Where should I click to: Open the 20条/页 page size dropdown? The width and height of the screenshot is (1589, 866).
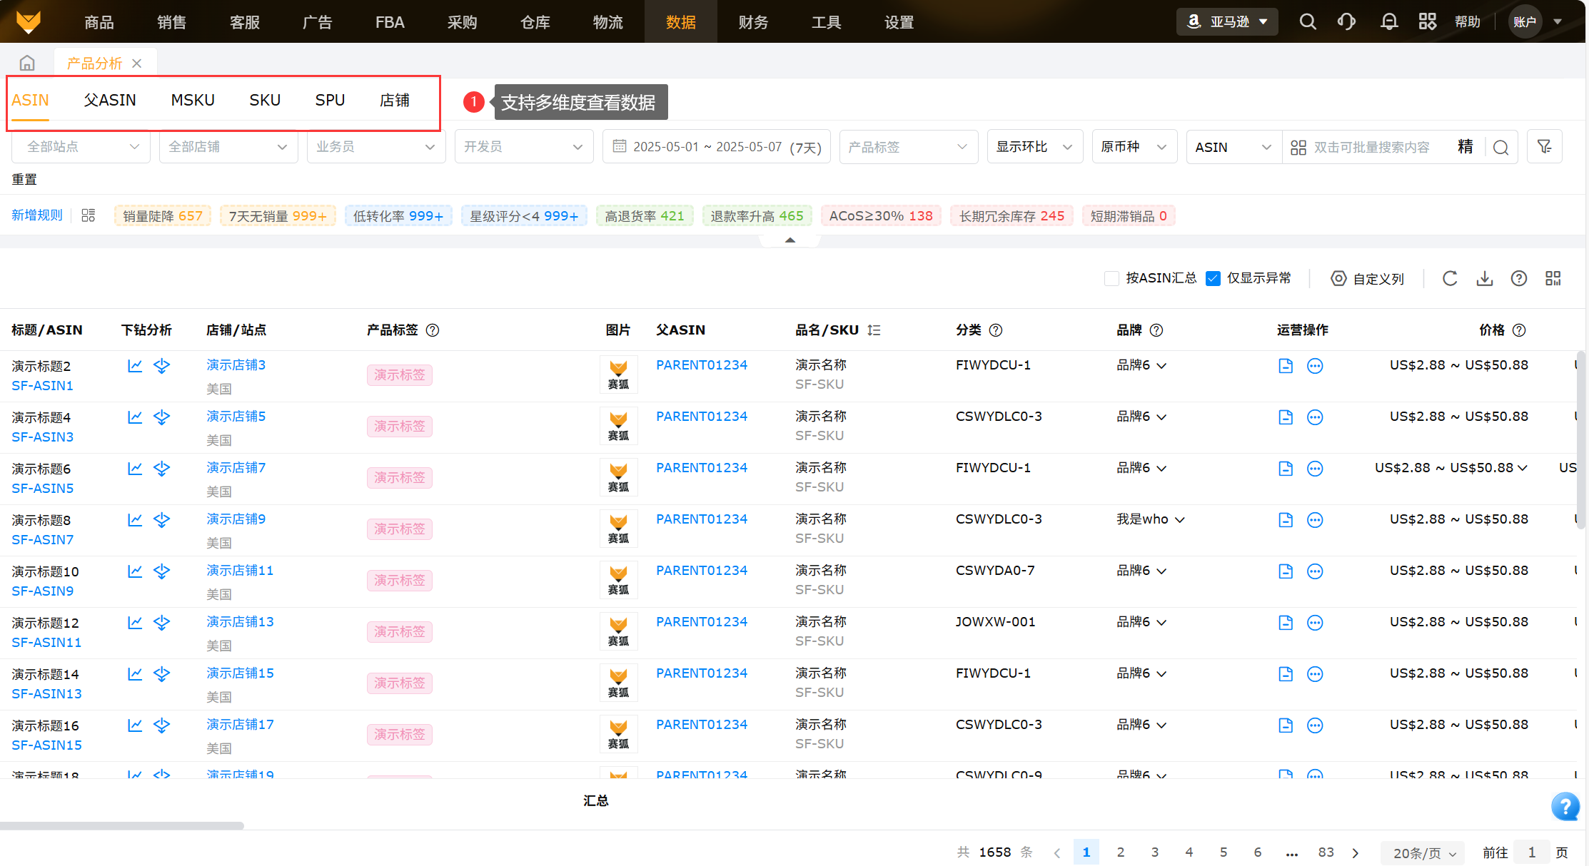(x=1423, y=852)
